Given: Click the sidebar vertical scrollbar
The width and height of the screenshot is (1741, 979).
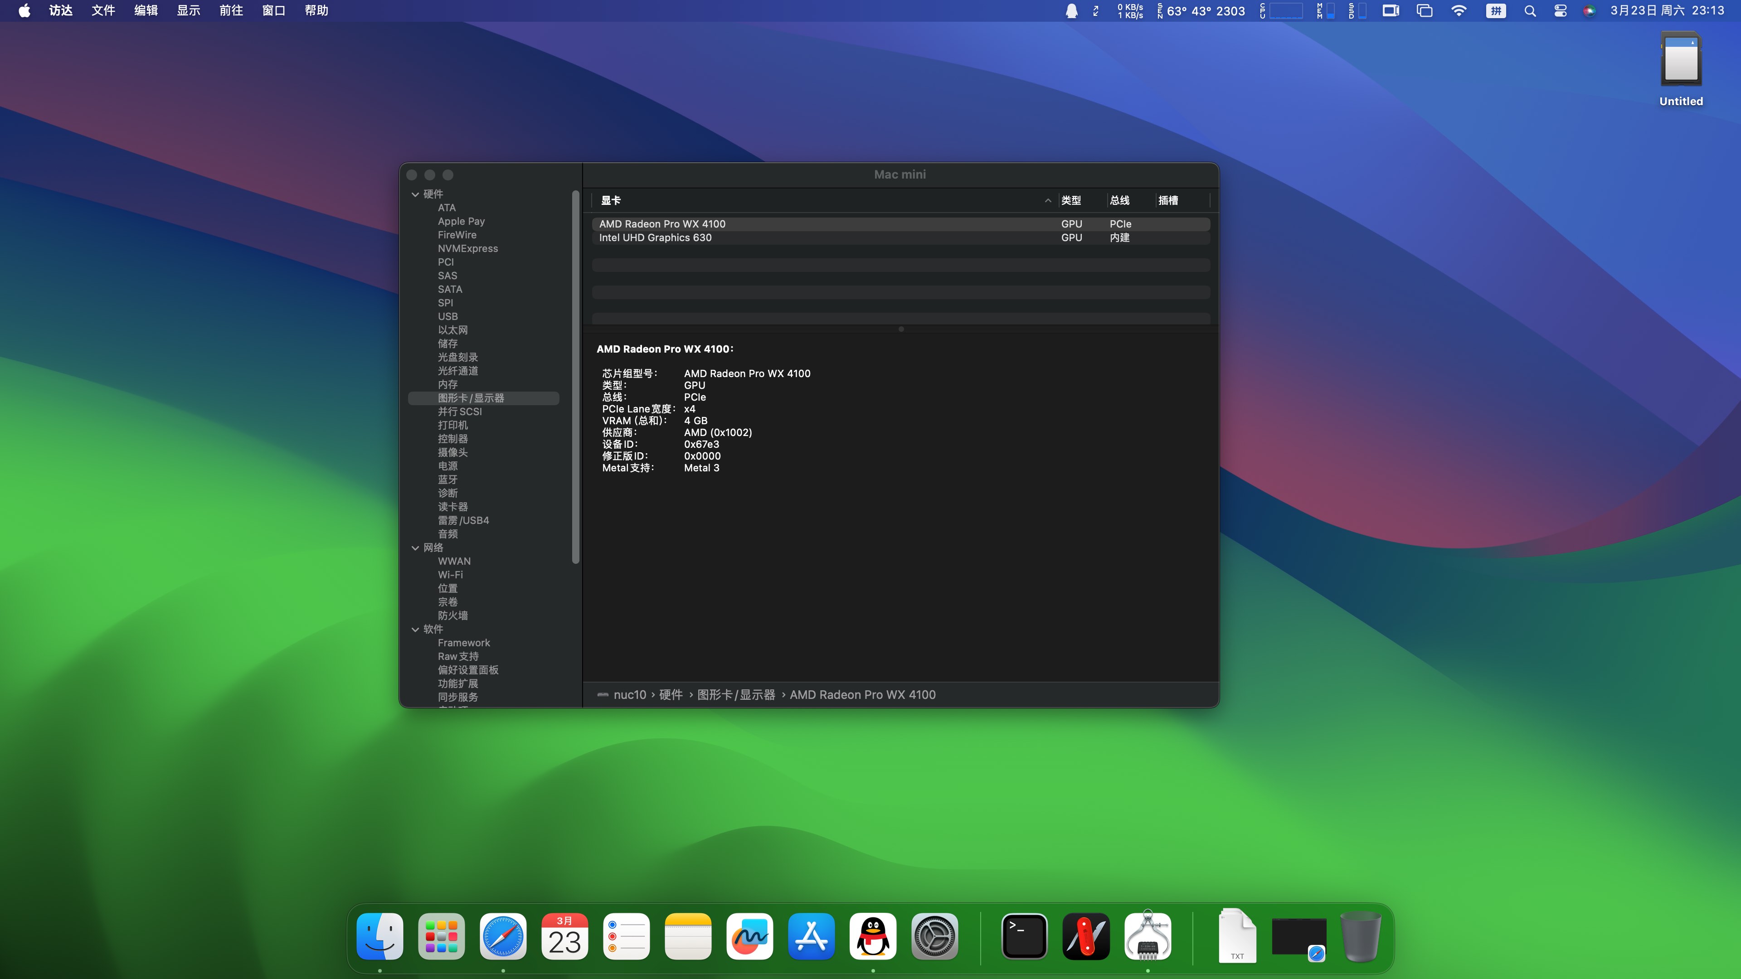Looking at the screenshot, I should 576,377.
